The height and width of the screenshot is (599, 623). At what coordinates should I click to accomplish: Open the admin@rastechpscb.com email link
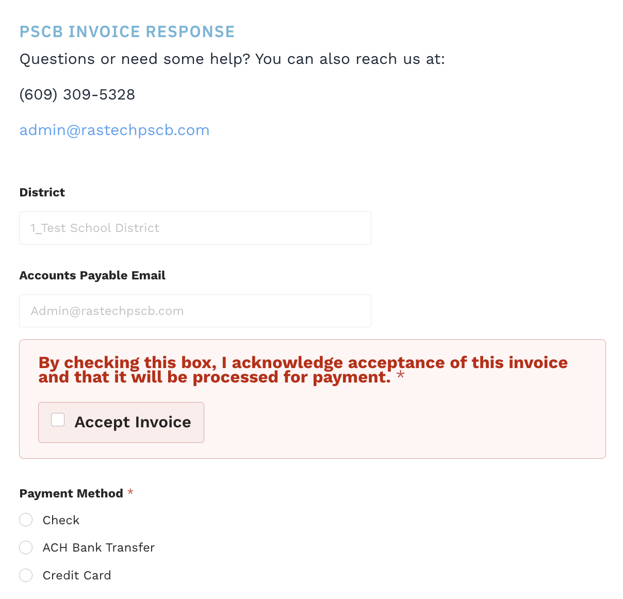(114, 130)
